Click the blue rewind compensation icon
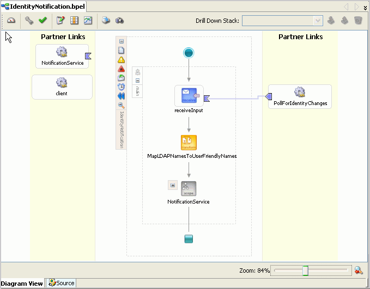 (x=121, y=96)
